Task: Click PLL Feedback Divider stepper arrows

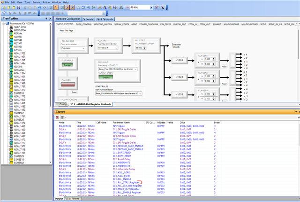Action: click(145, 48)
